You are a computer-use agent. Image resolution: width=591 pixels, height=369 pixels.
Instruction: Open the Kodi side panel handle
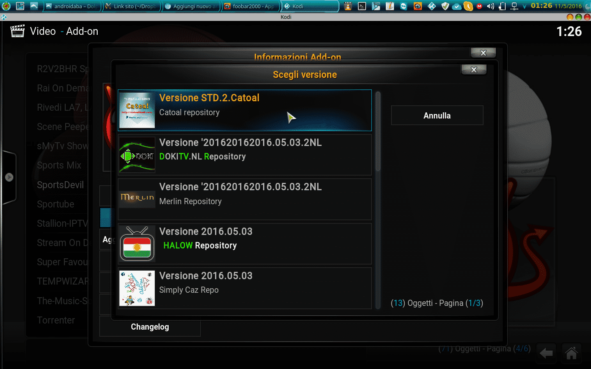9,177
